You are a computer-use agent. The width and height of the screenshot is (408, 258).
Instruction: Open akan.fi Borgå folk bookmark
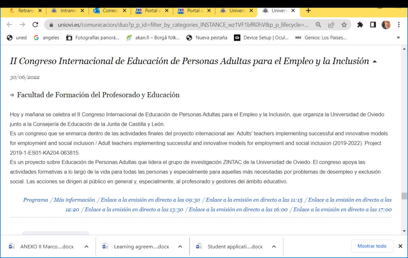point(153,38)
